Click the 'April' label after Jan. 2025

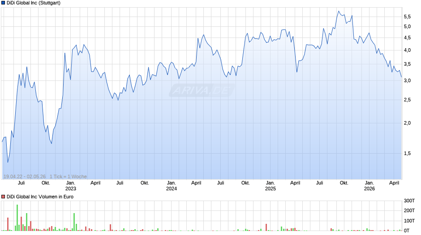coord(295,183)
